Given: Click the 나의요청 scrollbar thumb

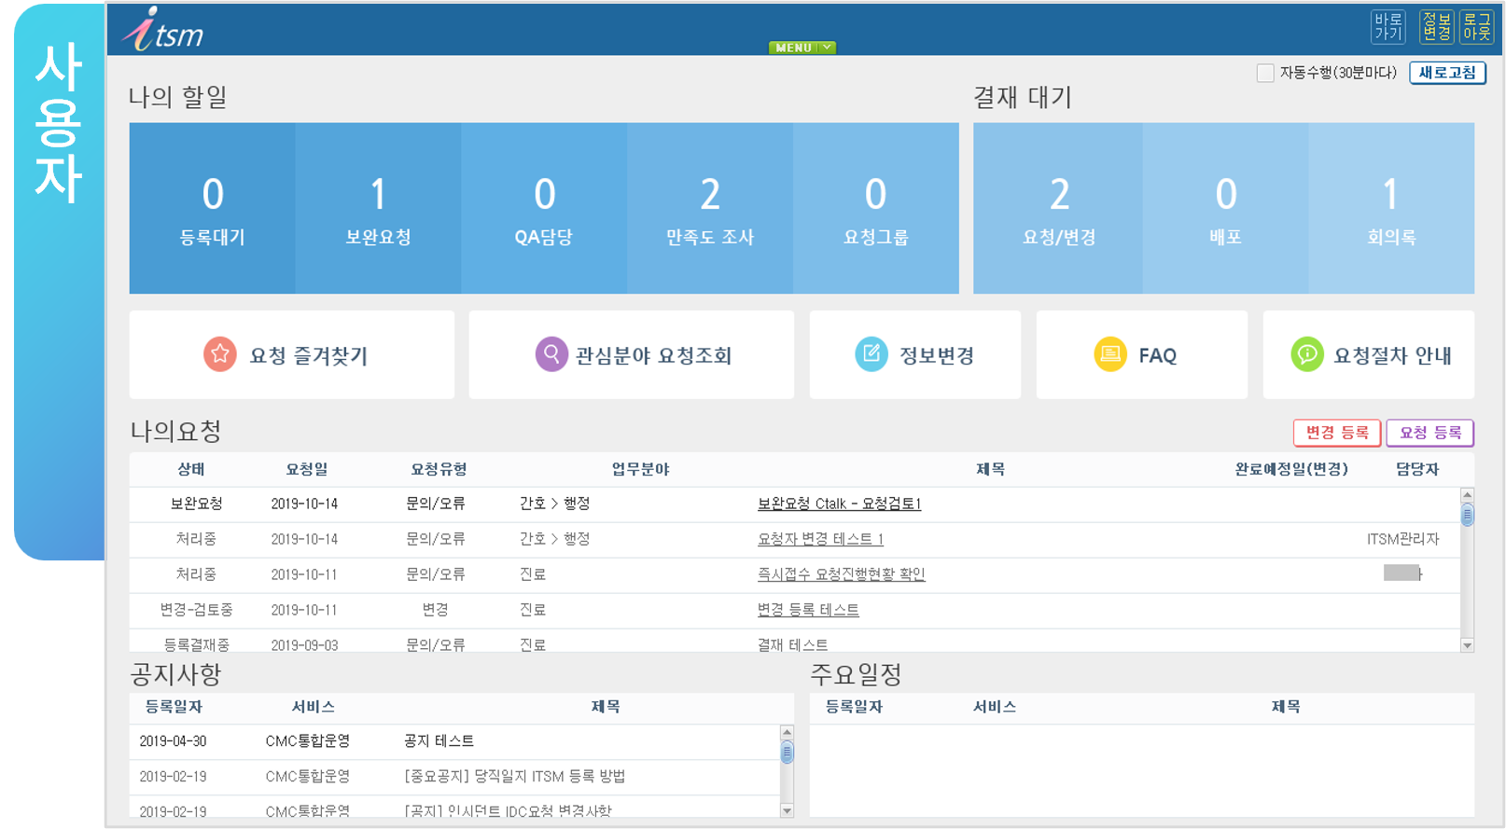Looking at the screenshot, I should pyautogui.click(x=1467, y=516).
